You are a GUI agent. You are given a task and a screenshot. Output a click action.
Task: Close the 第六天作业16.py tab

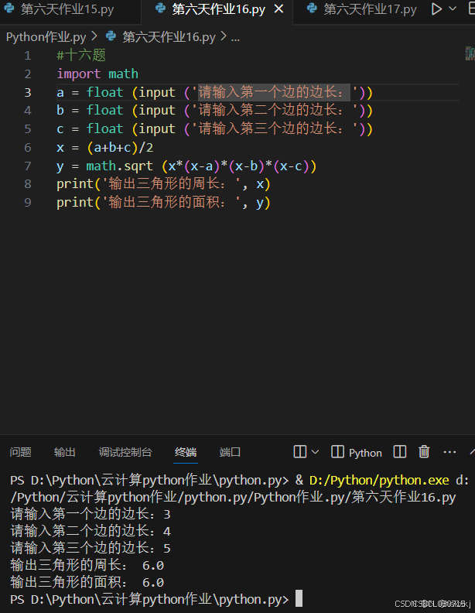click(x=279, y=9)
